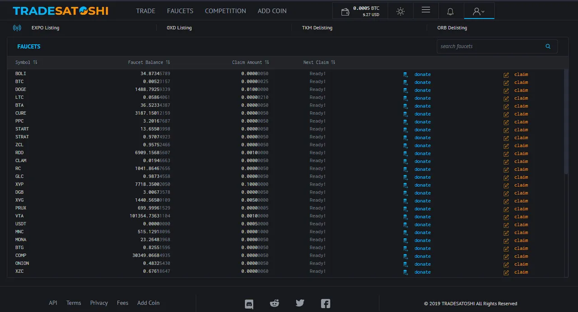Open the Facebook icon in footer

pyautogui.click(x=326, y=304)
